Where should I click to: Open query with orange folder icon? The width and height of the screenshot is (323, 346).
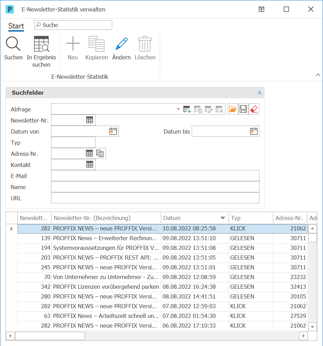tap(233, 109)
